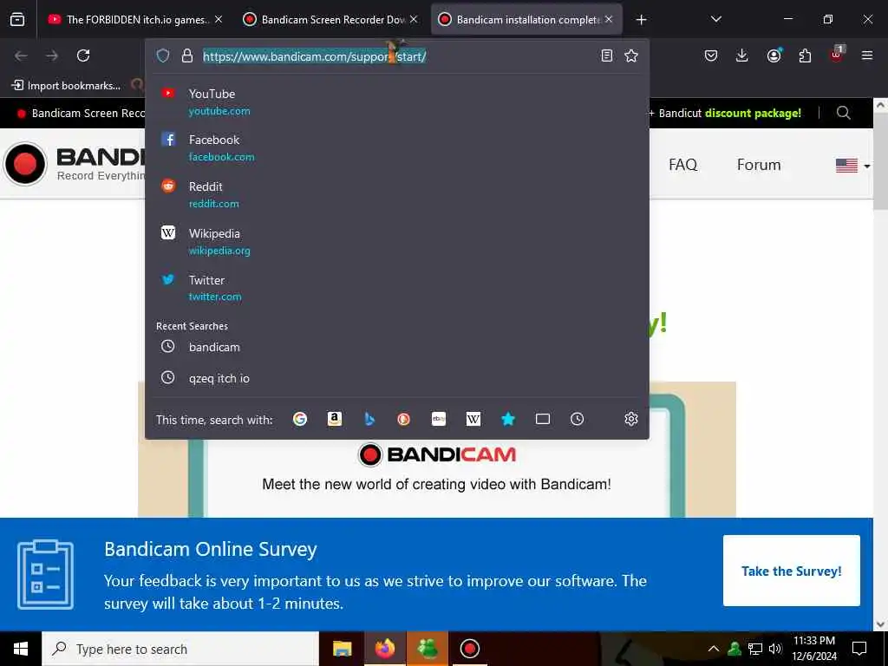Go forward to the next page

tap(52, 55)
